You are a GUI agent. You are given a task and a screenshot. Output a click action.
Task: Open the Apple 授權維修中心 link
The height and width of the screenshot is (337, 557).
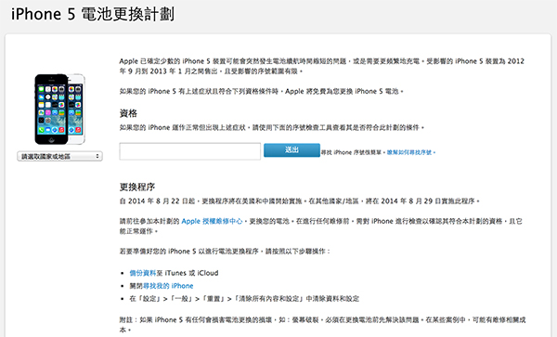(212, 221)
